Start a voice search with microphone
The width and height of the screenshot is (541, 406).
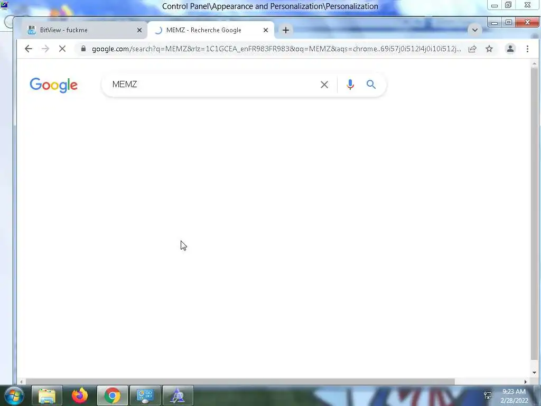pyautogui.click(x=350, y=85)
